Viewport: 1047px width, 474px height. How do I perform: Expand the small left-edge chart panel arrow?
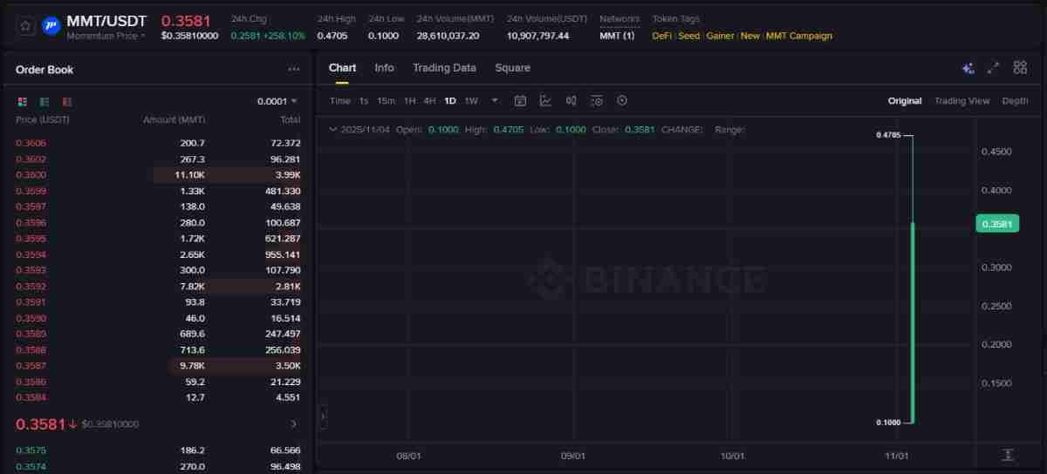[x=323, y=417]
